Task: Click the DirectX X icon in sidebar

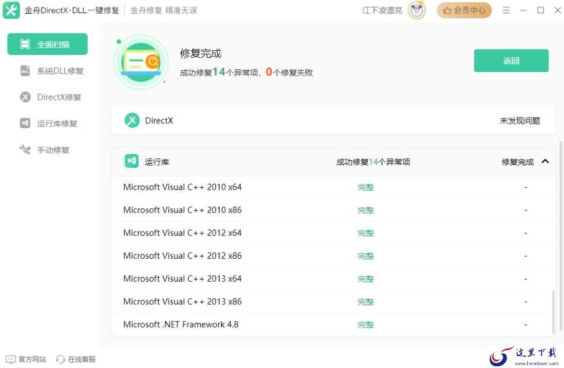Action: click(25, 97)
